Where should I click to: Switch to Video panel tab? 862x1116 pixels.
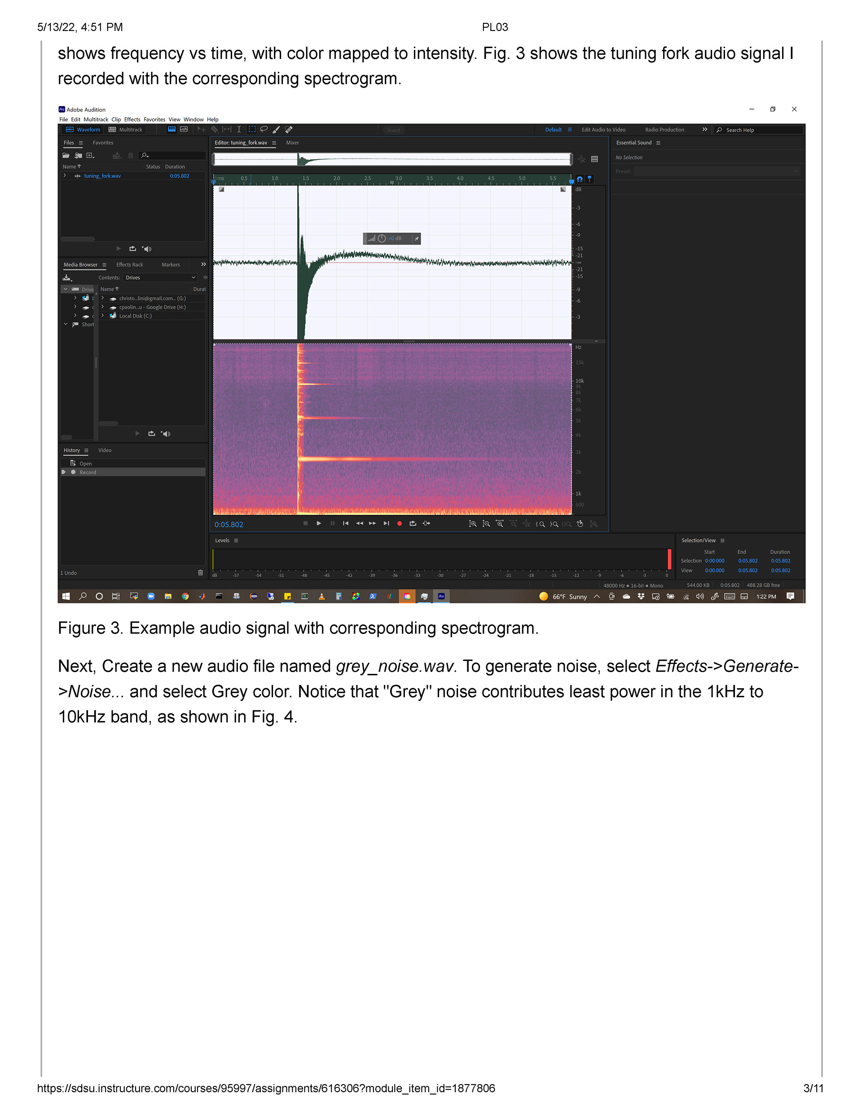pyautogui.click(x=105, y=451)
